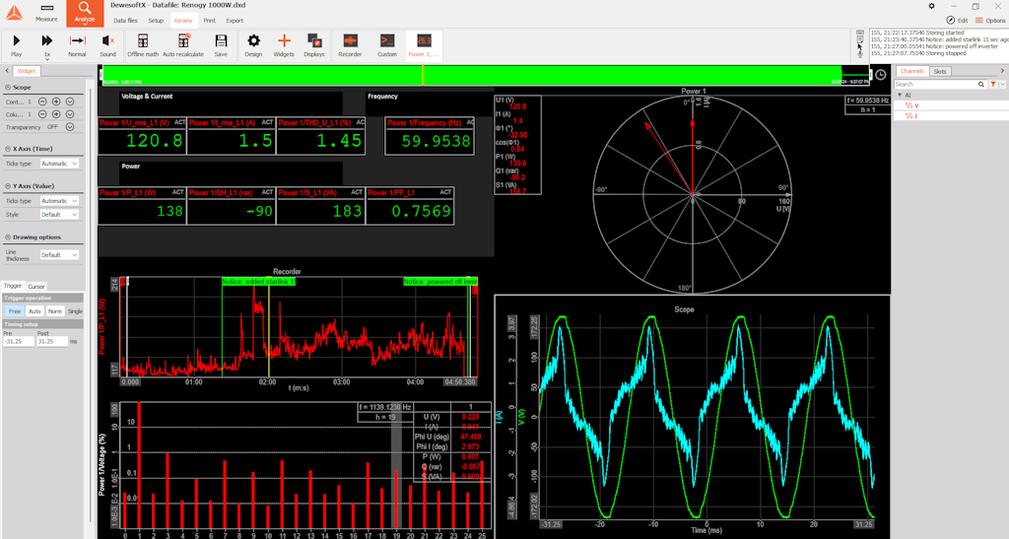The width and height of the screenshot is (1009, 539).
Task: Collapse the left properties panel arrow
Action: tap(7, 71)
